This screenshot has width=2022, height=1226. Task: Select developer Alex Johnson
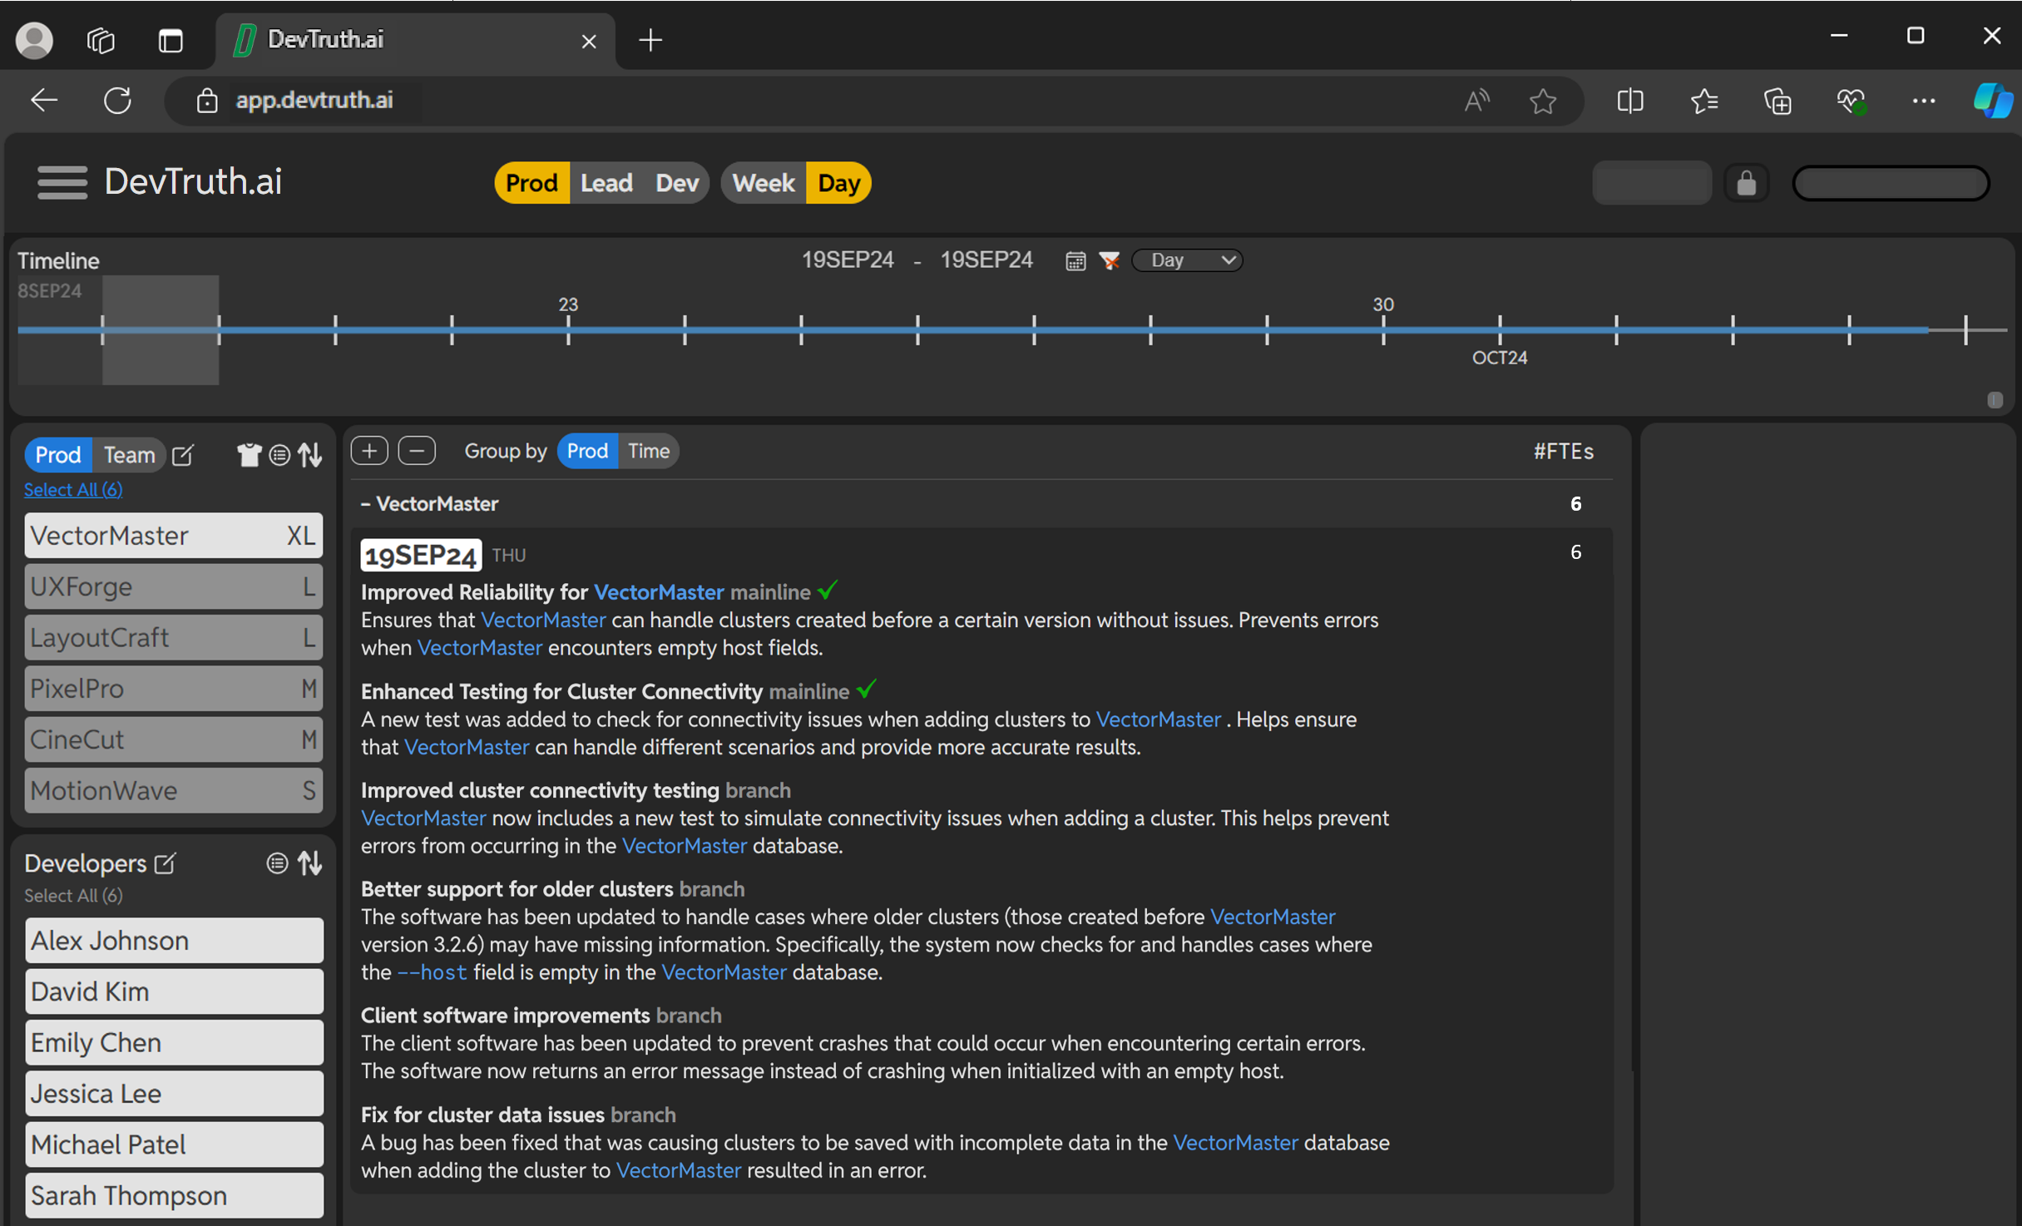[174, 941]
